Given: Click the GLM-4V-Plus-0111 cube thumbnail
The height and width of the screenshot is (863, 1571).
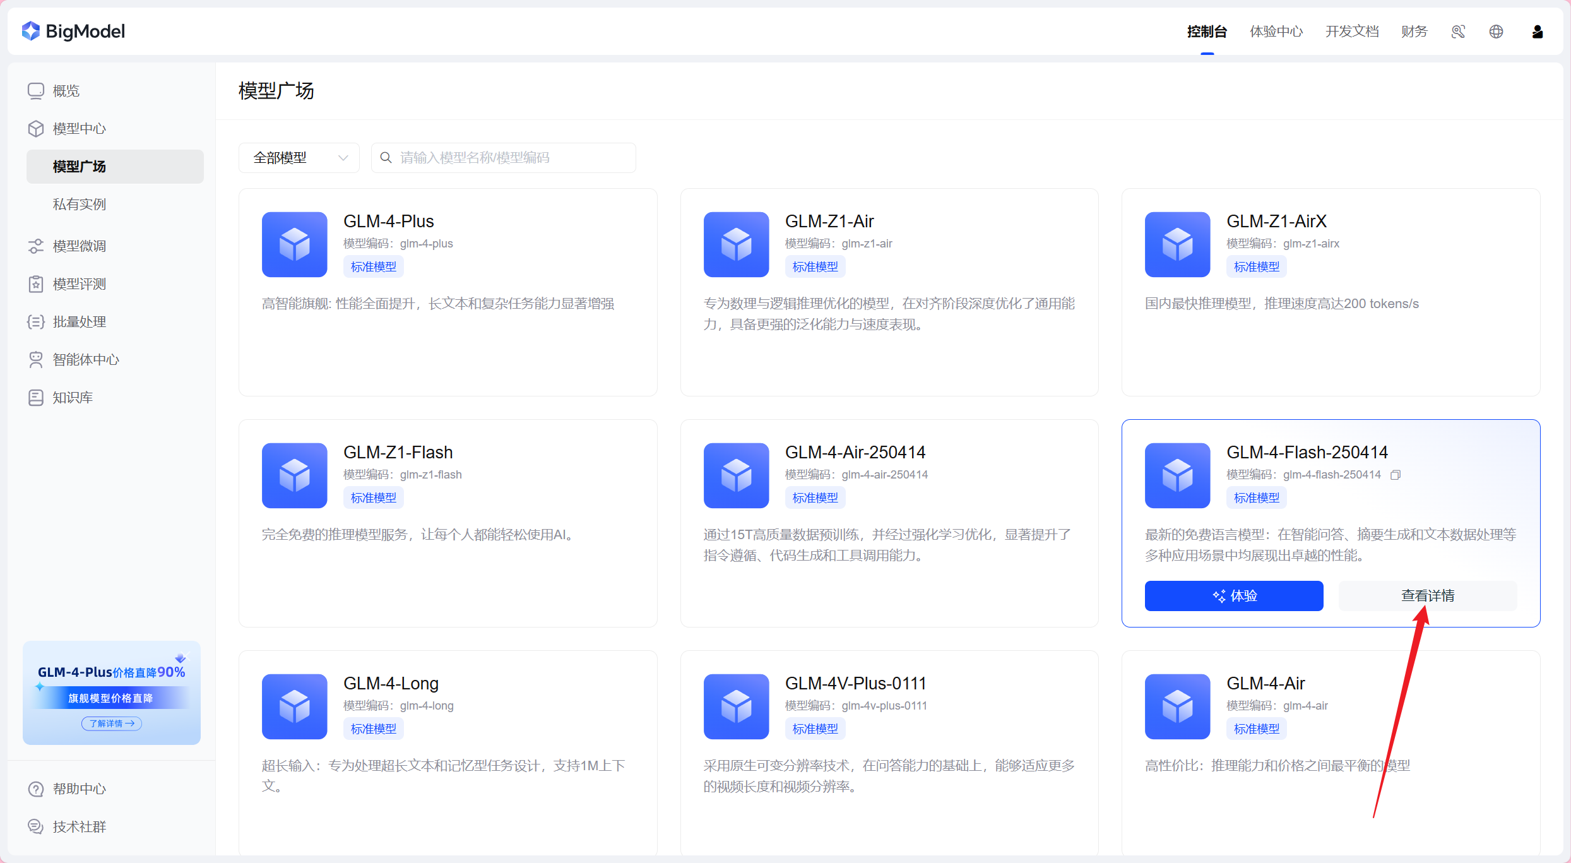Looking at the screenshot, I should [x=737, y=706].
